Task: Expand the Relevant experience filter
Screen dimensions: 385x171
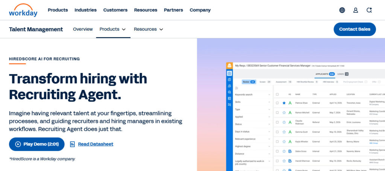Action: (253, 139)
